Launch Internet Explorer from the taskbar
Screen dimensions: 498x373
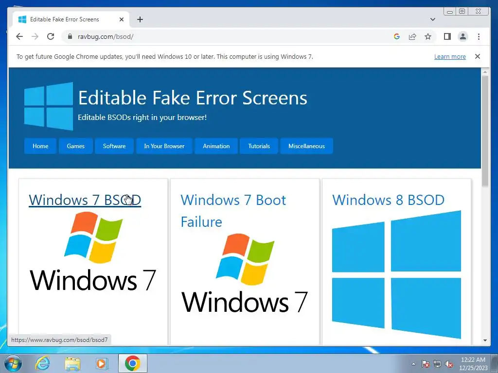click(x=42, y=363)
